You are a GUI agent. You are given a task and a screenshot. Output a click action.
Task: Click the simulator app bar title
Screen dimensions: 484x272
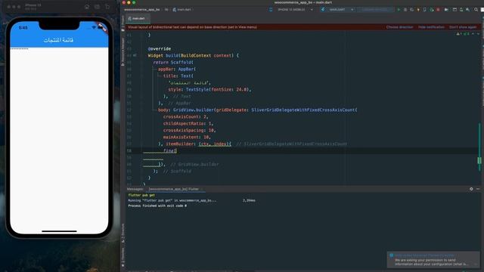(x=58, y=40)
